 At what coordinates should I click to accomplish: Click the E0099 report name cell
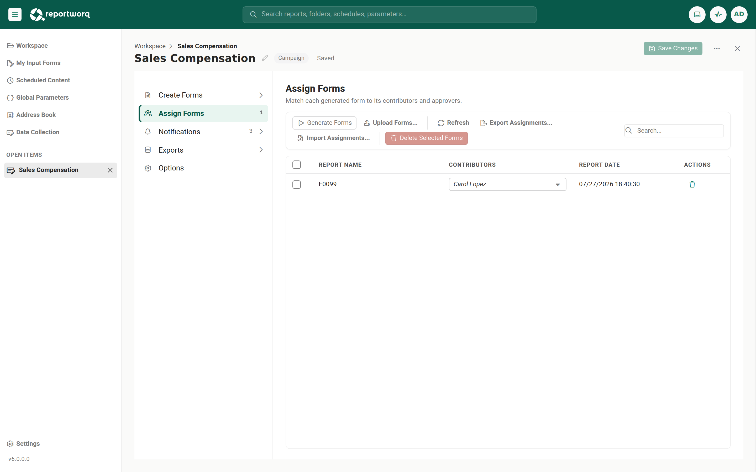(x=327, y=184)
